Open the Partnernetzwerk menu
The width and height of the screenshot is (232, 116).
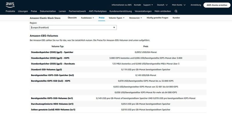pos(77,11)
